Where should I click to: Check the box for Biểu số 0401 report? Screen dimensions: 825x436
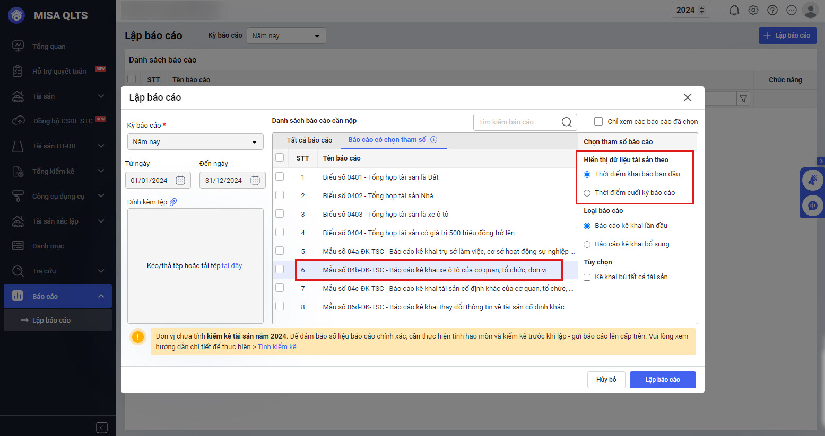[x=280, y=177]
